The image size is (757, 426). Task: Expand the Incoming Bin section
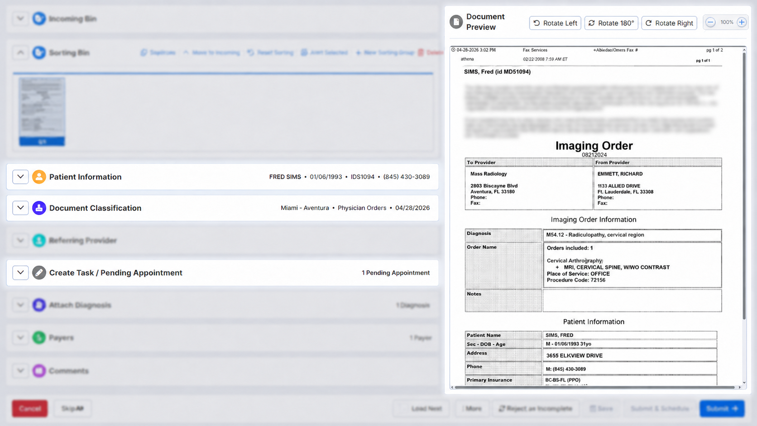(20, 19)
